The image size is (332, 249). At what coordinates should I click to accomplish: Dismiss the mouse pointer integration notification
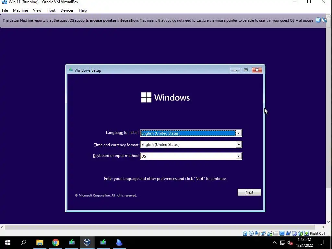pyautogui.click(x=318, y=20)
